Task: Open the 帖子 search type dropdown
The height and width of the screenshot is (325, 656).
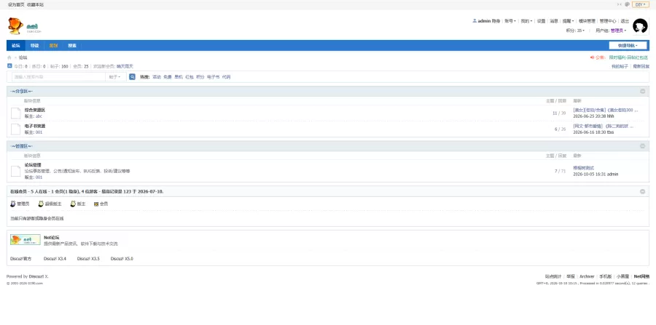Action: click(x=115, y=77)
